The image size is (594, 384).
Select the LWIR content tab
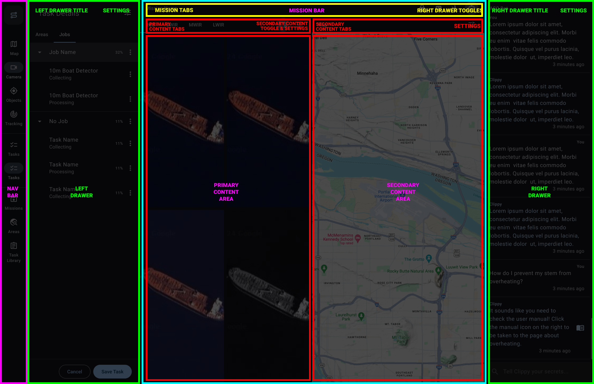pyautogui.click(x=219, y=25)
